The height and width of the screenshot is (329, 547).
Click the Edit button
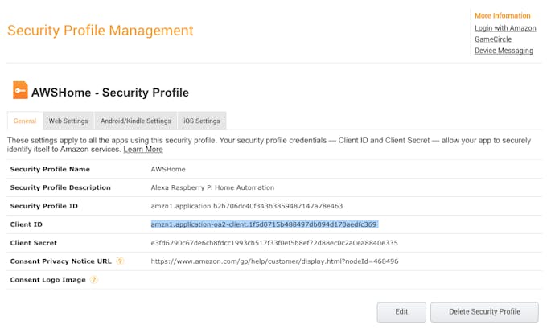click(x=401, y=312)
